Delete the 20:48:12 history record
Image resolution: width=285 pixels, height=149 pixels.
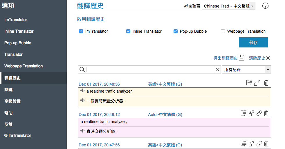point(266,113)
